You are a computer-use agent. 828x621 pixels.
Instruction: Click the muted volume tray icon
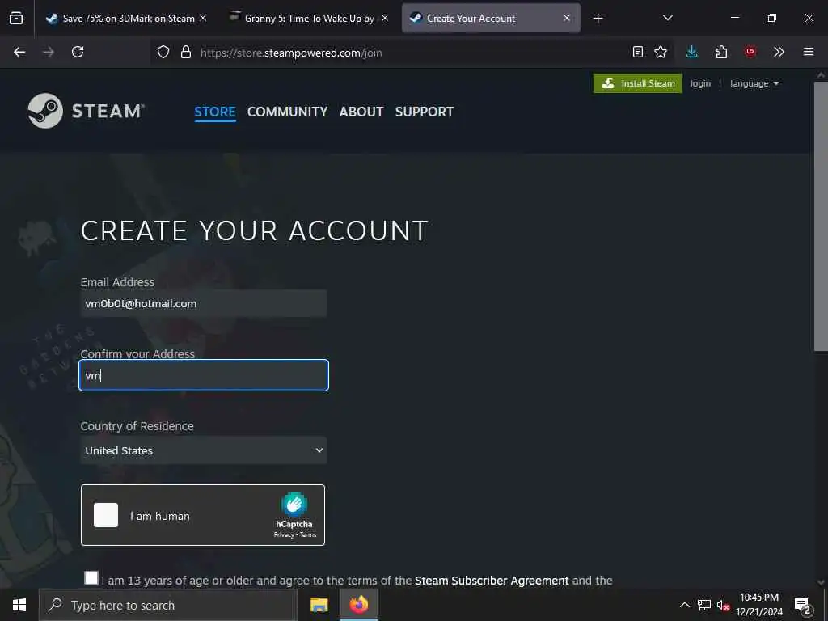(723, 605)
